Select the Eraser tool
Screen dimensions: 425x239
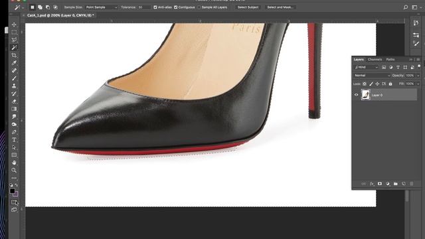[14, 102]
